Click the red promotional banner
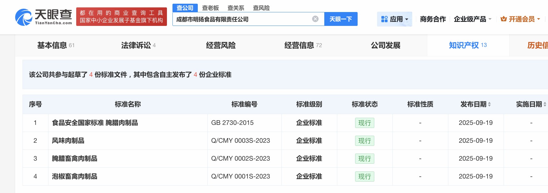The height and width of the screenshot is (193, 548). [x=121, y=17]
